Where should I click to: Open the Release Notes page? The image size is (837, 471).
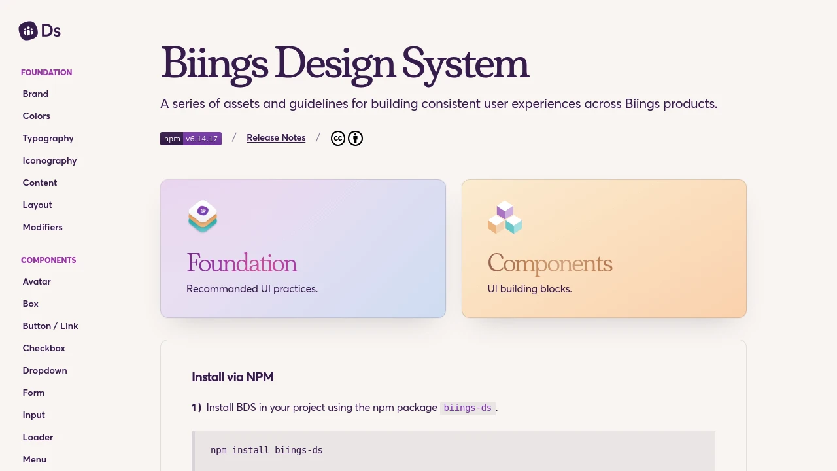276,137
